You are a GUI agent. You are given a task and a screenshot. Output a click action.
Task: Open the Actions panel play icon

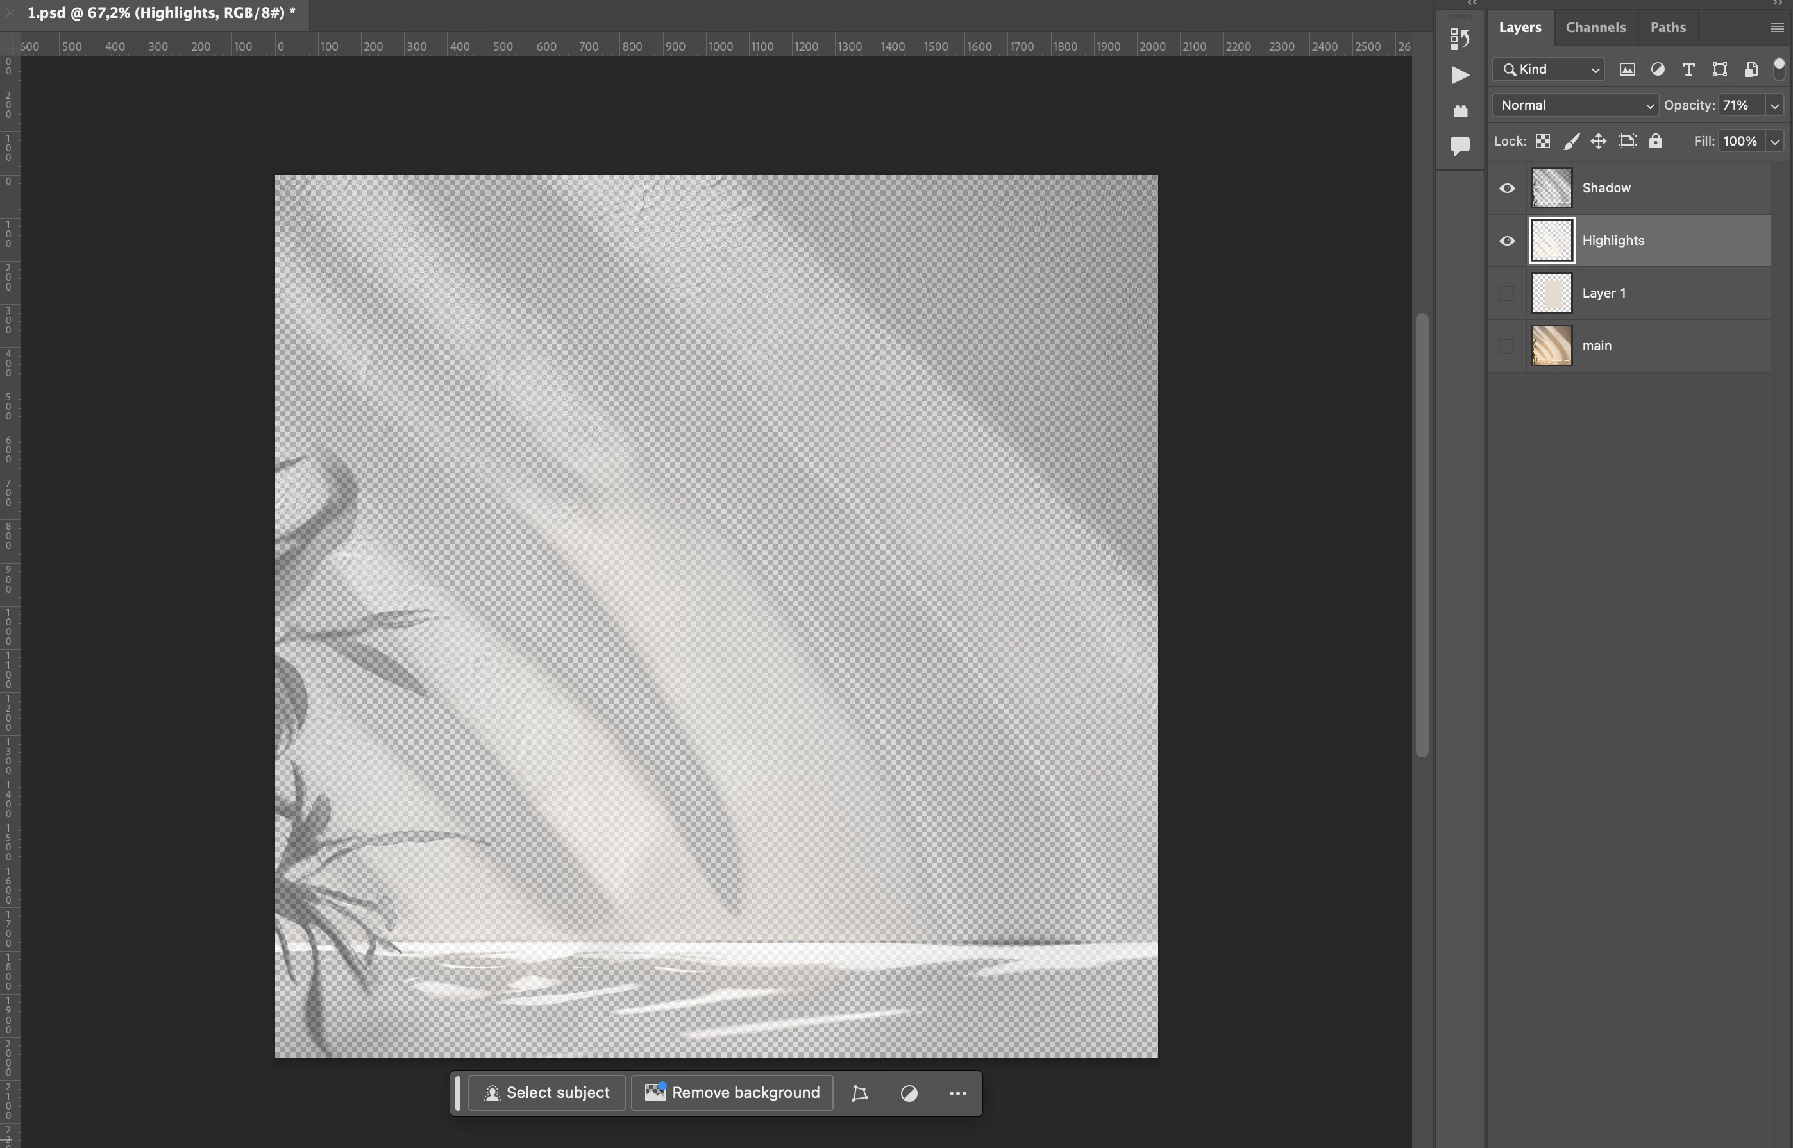point(1460,74)
